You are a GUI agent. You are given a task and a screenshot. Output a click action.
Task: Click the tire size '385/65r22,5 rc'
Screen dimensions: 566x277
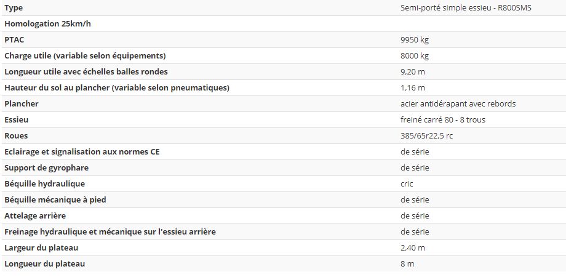pos(426,136)
